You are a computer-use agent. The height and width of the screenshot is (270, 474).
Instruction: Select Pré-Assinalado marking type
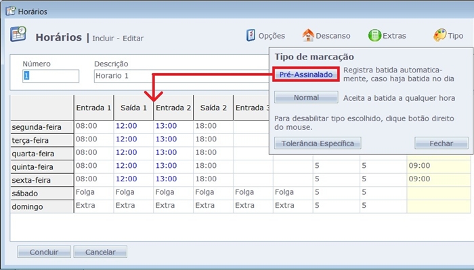306,74
